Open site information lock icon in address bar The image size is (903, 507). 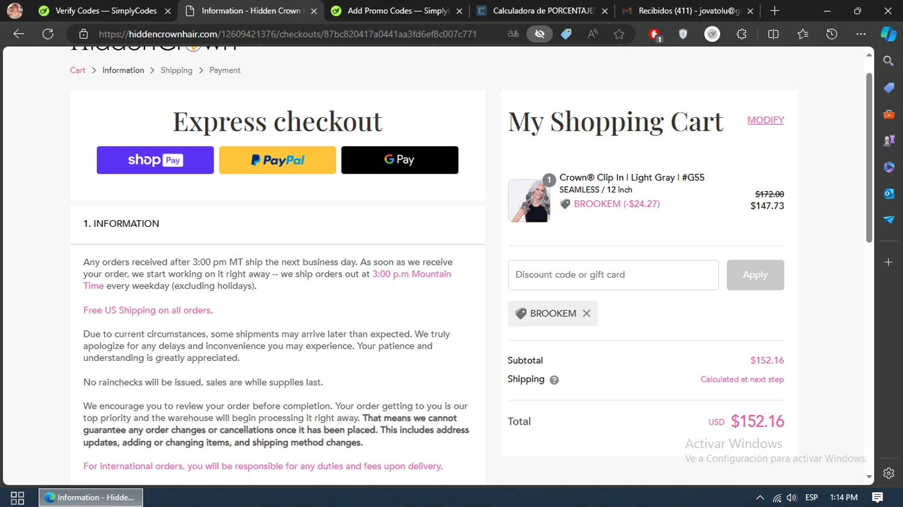click(84, 34)
